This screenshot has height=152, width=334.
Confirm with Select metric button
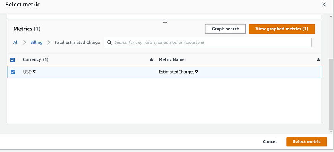[x=307, y=142]
